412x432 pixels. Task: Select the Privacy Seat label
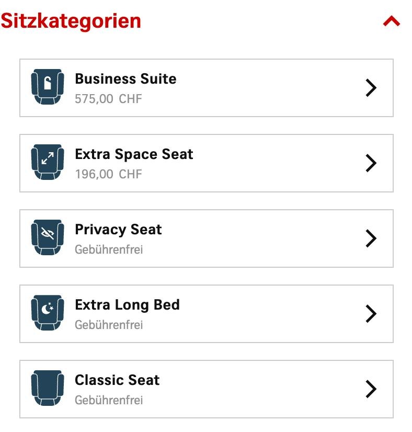(118, 230)
